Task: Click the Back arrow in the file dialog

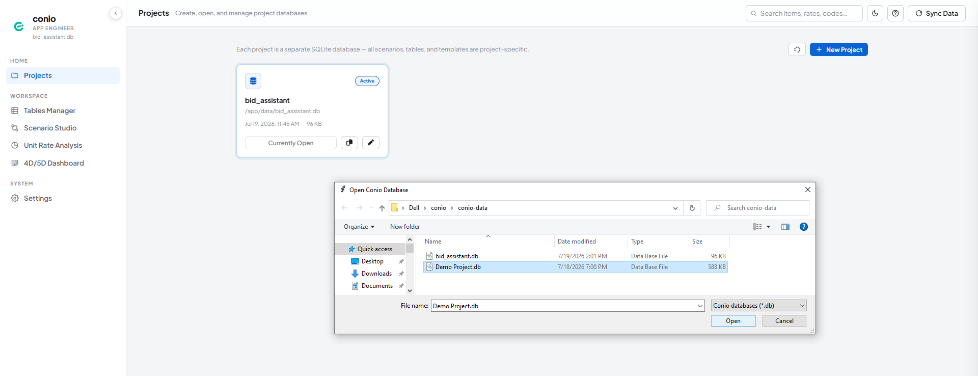Action: [x=344, y=208]
